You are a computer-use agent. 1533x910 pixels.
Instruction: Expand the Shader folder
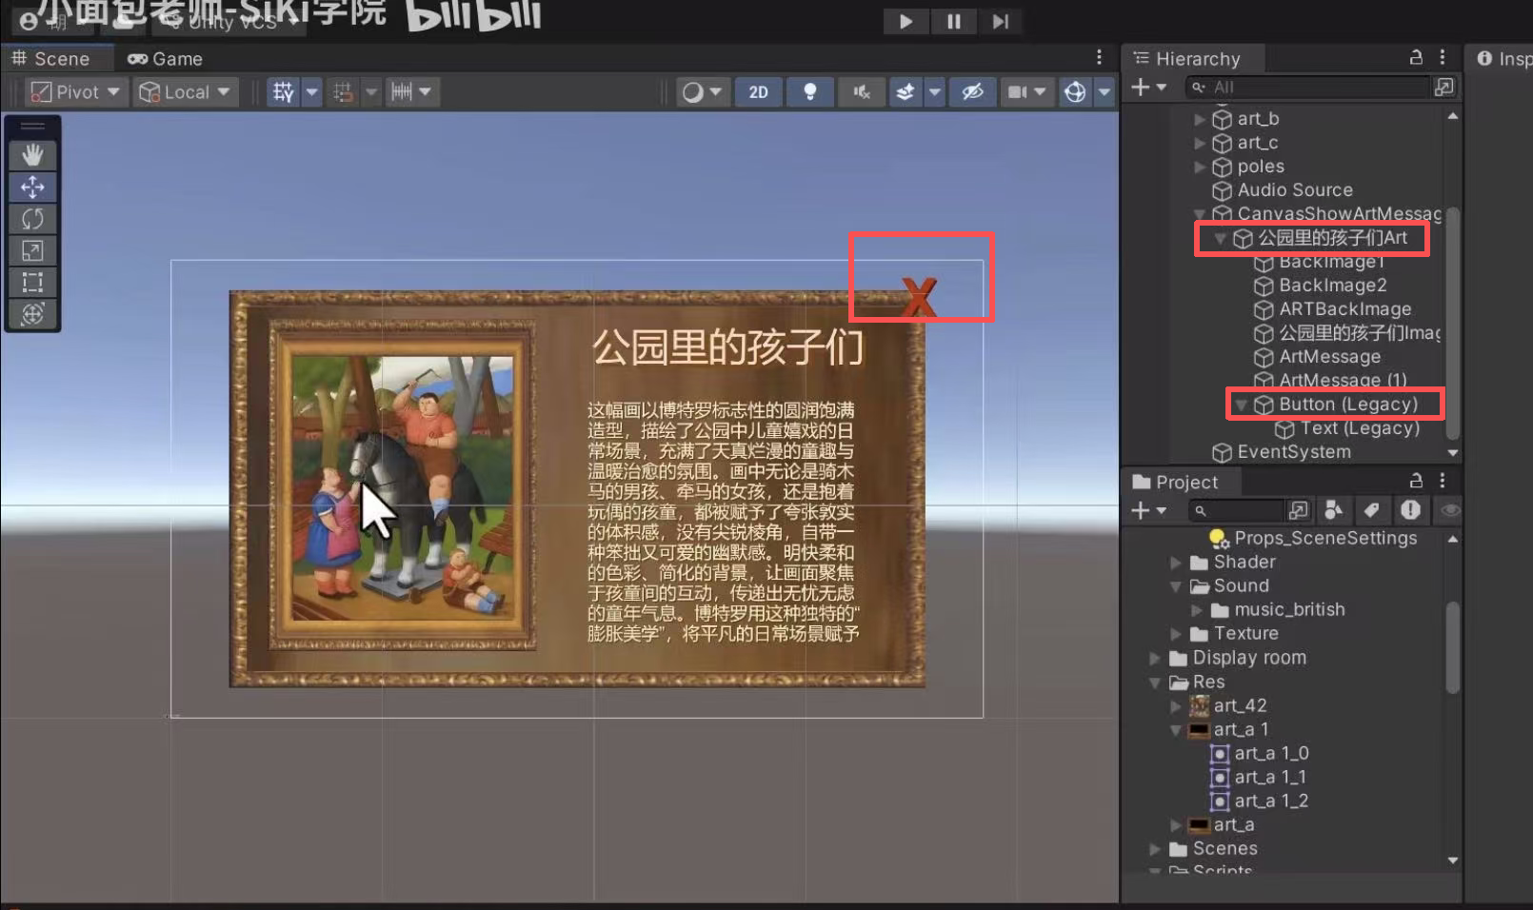pyautogui.click(x=1176, y=563)
